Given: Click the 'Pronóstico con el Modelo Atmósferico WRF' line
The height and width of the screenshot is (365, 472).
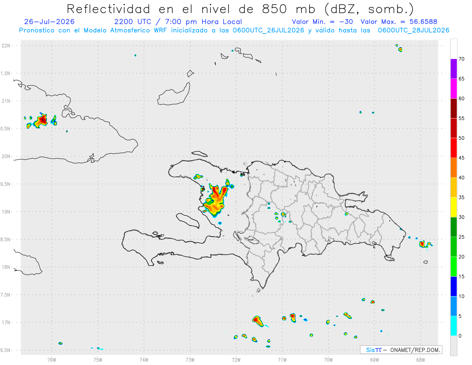Looking at the screenshot, I should pyautogui.click(x=234, y=30).
